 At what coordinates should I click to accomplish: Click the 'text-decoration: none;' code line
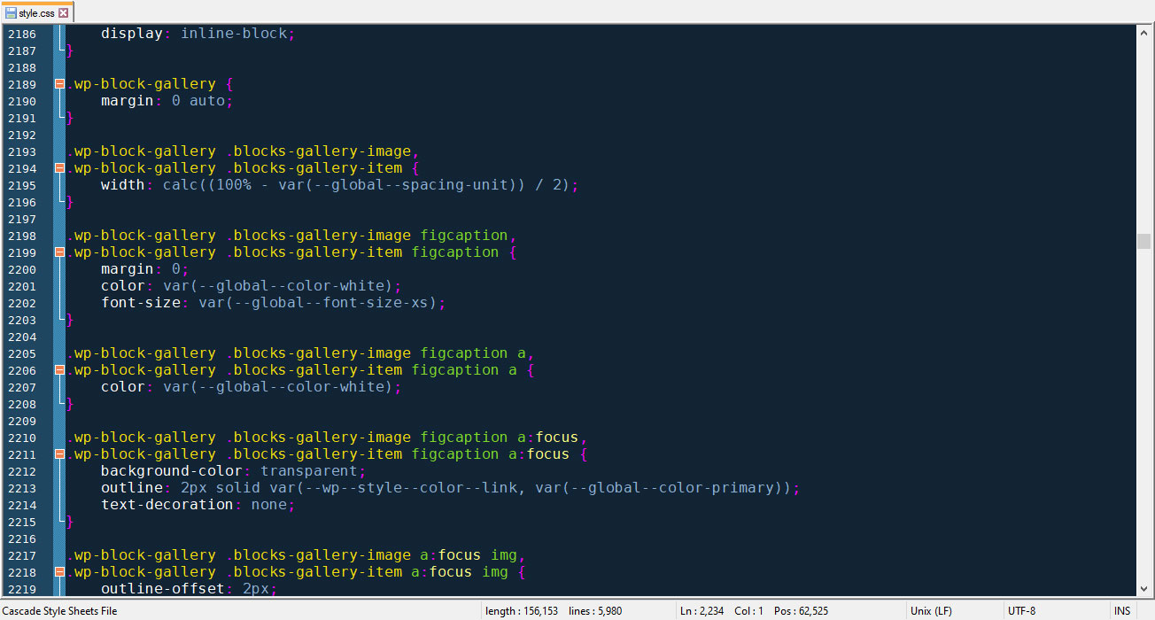[198, 505]
